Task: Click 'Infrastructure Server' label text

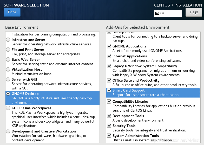Action: [x=29, y=40]
